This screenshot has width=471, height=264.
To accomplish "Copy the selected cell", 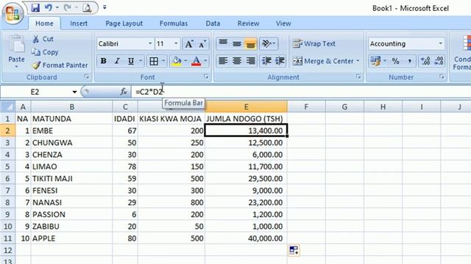I will (45, 52).
